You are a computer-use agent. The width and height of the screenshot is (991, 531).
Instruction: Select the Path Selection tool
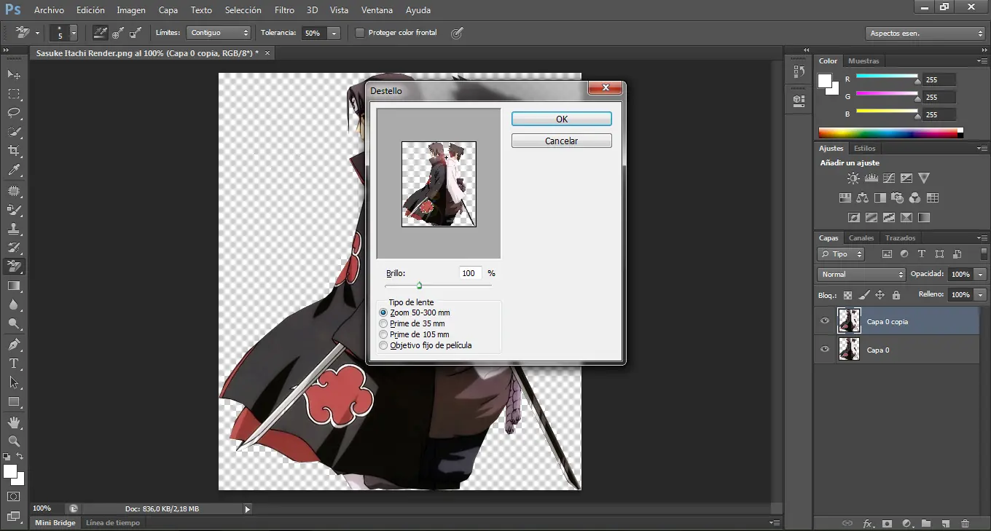[x=14, y=382]
